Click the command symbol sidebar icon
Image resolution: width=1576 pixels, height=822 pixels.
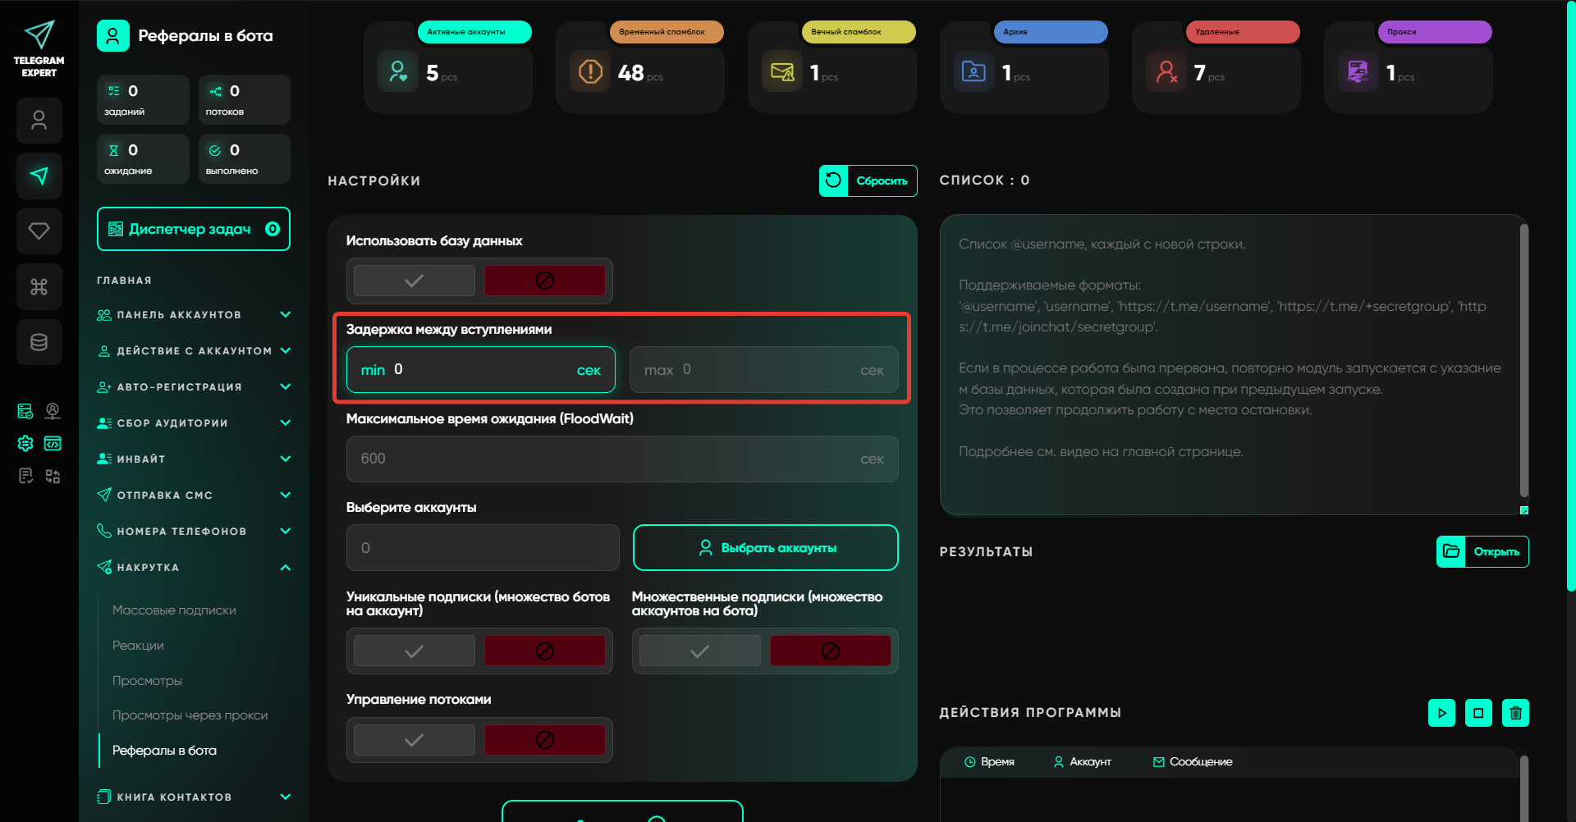(x=39, y=286)
